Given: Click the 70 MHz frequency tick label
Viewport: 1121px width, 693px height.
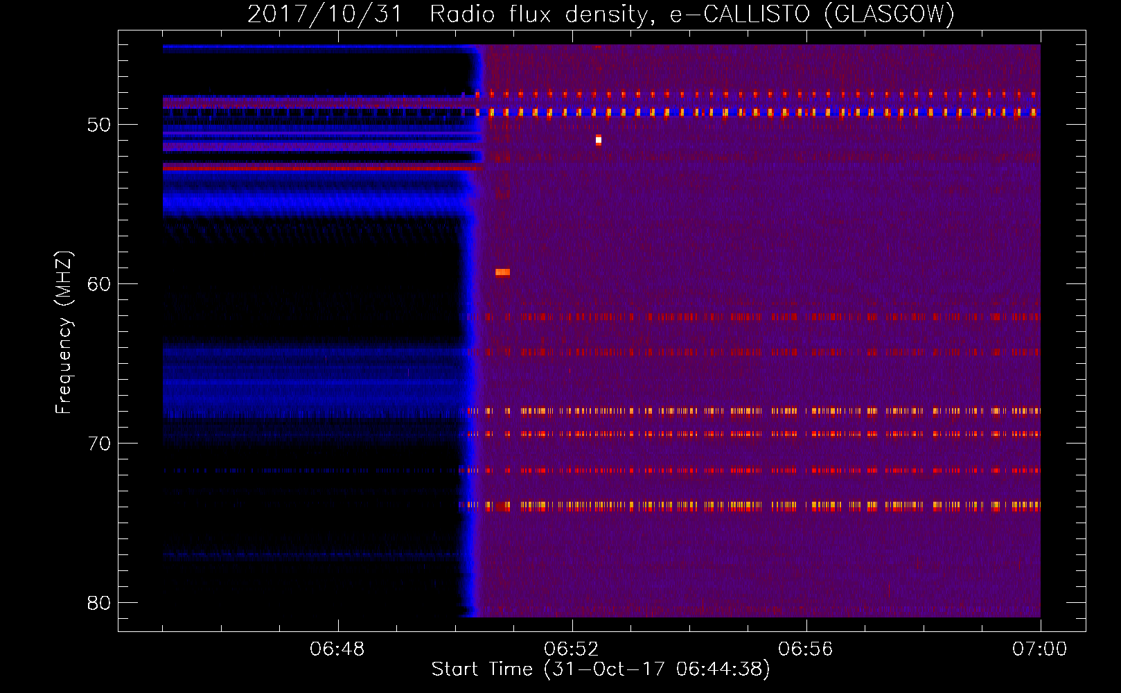Looking at the screenshot, I should (x=100, y=444).
